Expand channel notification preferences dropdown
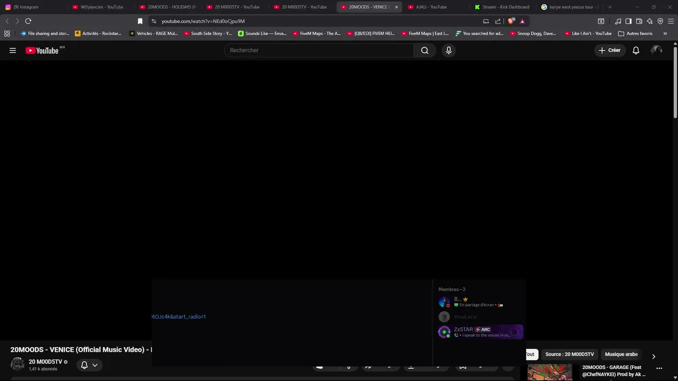 pos(95,365)
